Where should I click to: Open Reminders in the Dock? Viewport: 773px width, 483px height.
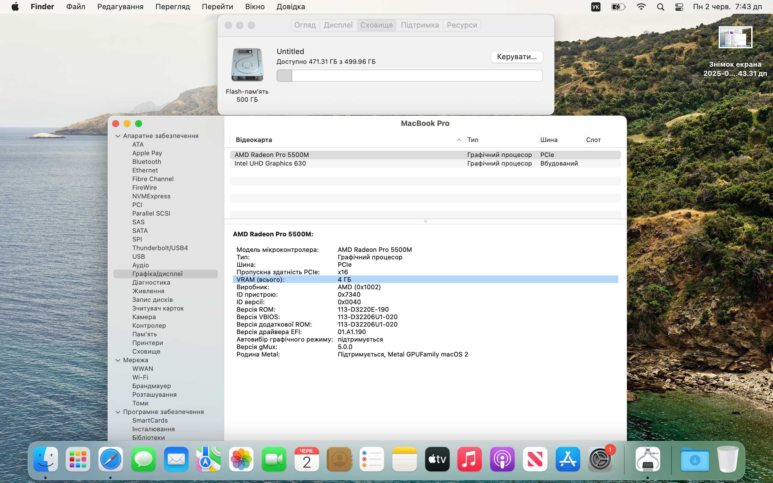tap(372, 459)
